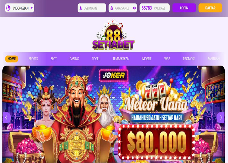This screenshot has height=163, width=228.
Task: Open the Promosi page link
Action: tap(189, 59)
